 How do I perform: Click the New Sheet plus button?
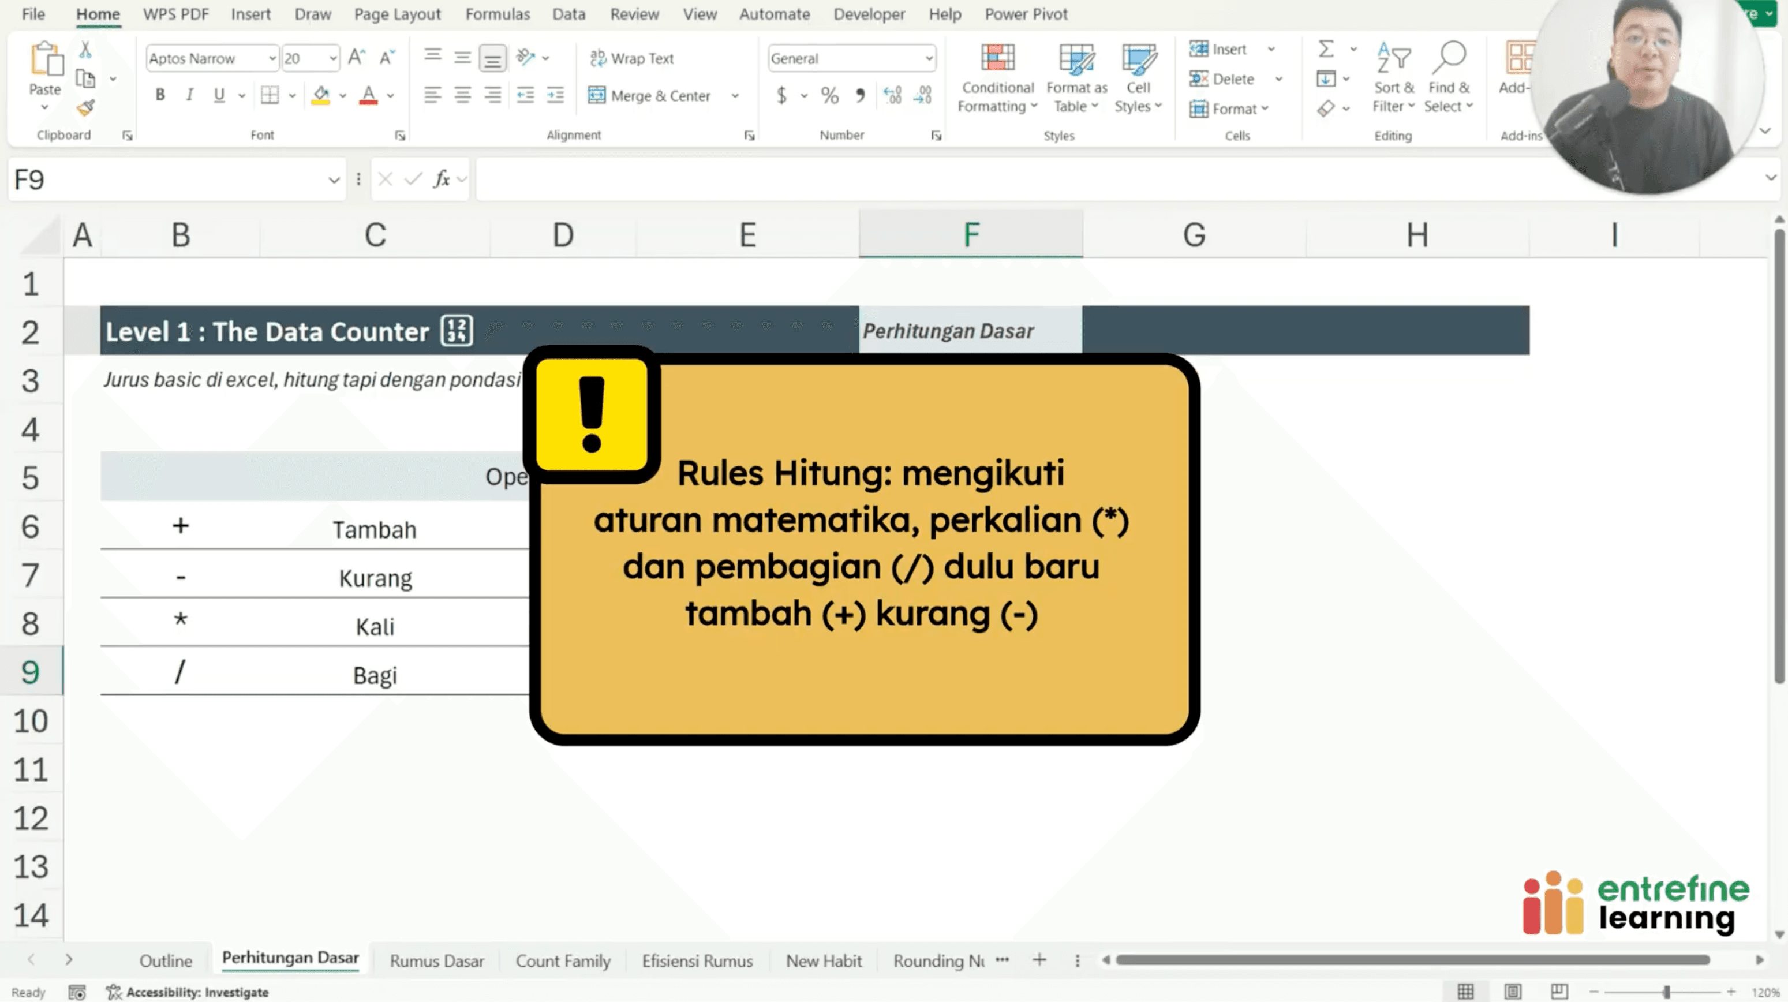click(1039, 960)
